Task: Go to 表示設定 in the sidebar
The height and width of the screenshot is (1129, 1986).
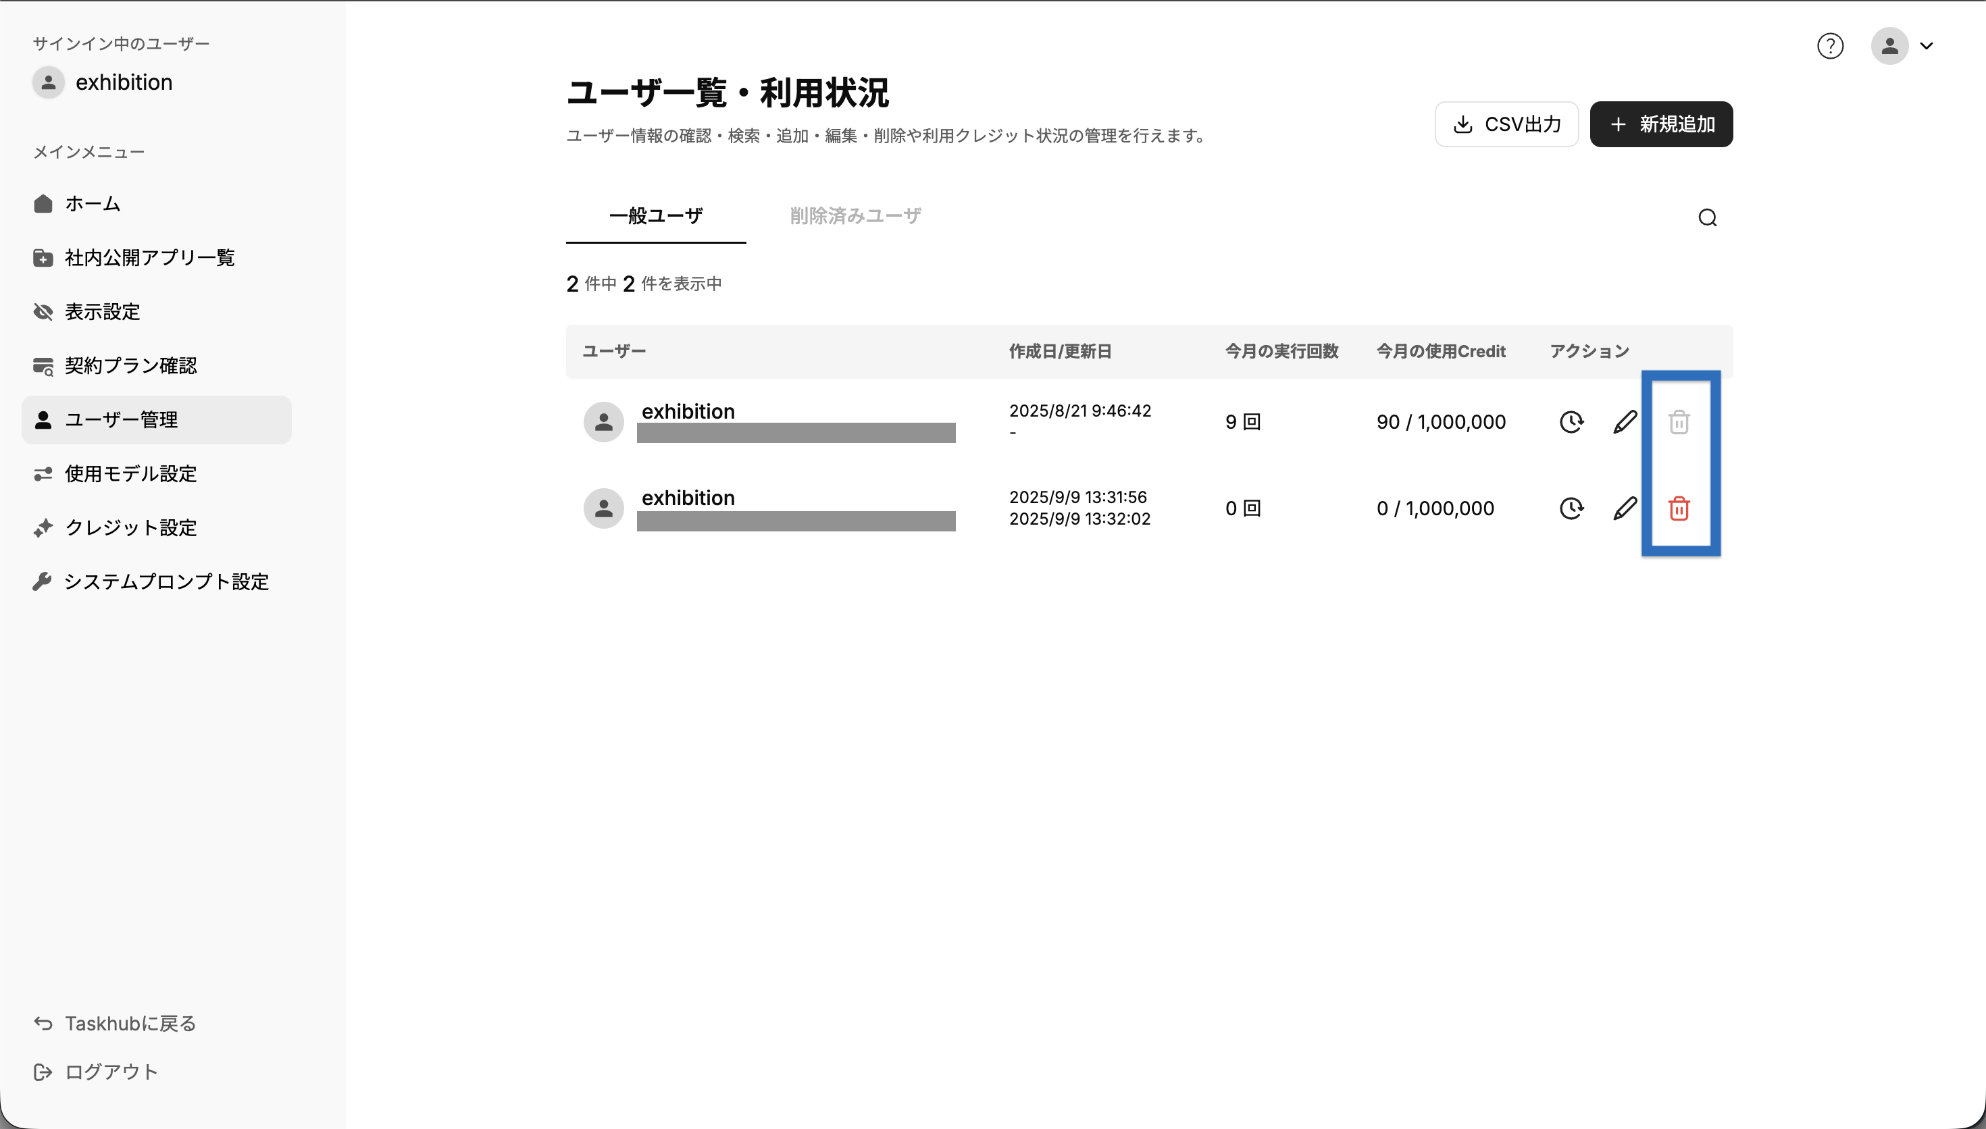Action: 101,312
